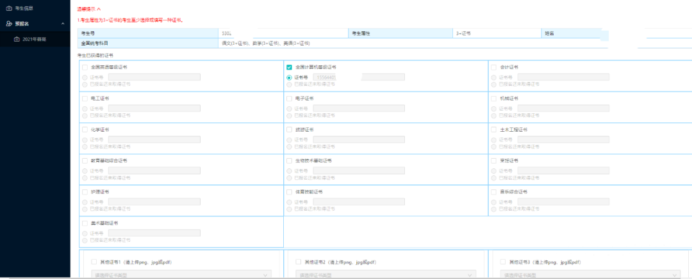Check the 教育基础综合证书 checkbox
Image resolution: width=692 pixels, height=279 pixels.
(x=85, y=161)
